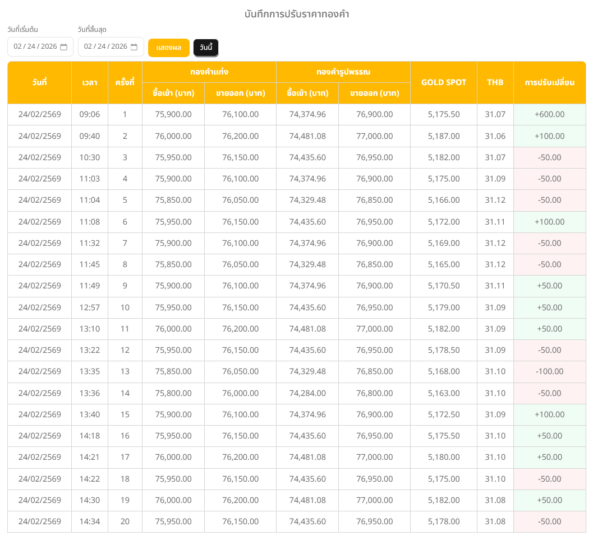The height and width of the screenshot is (536, 593).
Task: Click the 09:06 time cell
Action: (90, 114)
